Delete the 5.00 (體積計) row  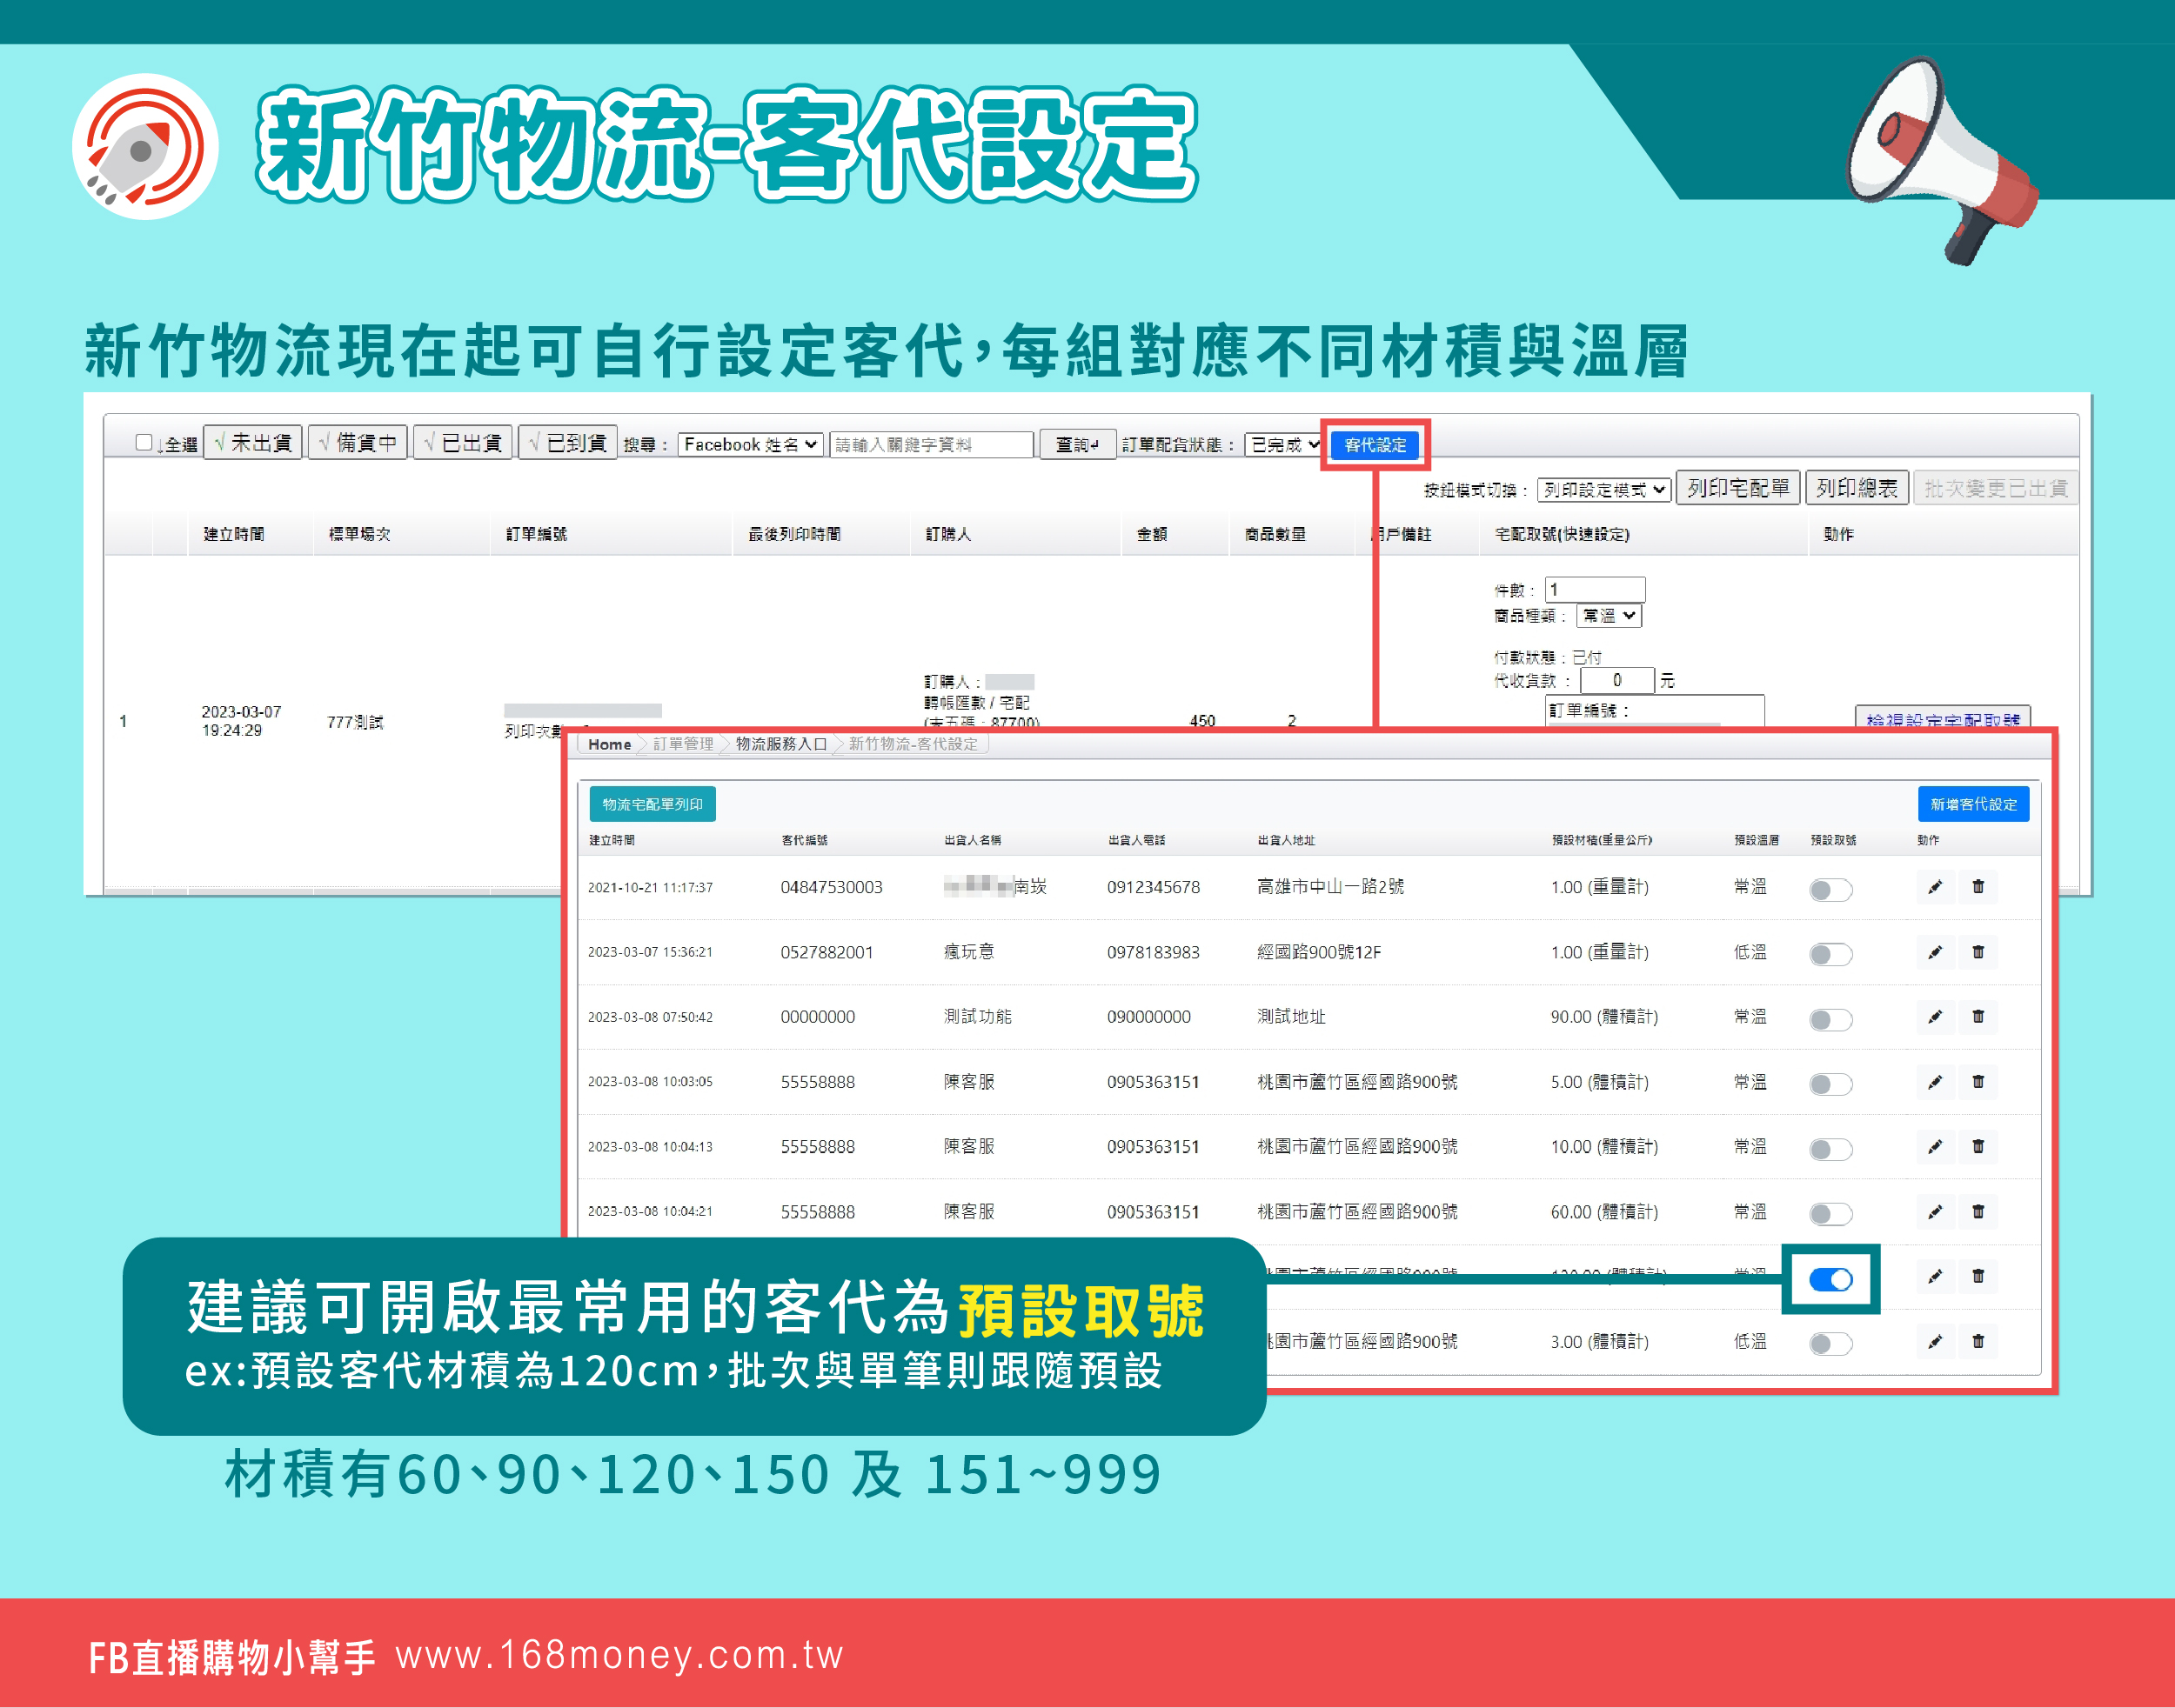[x=1978, y=1082]
